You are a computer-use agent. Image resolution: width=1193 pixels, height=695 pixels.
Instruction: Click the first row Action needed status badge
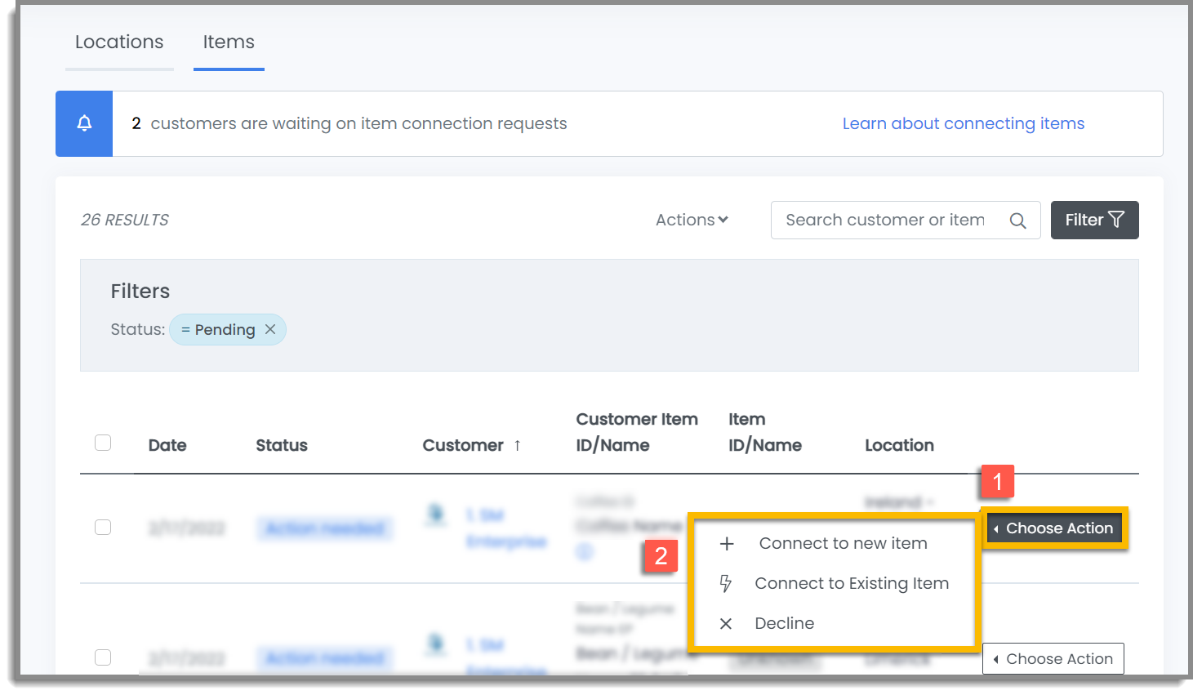point(325,528)
